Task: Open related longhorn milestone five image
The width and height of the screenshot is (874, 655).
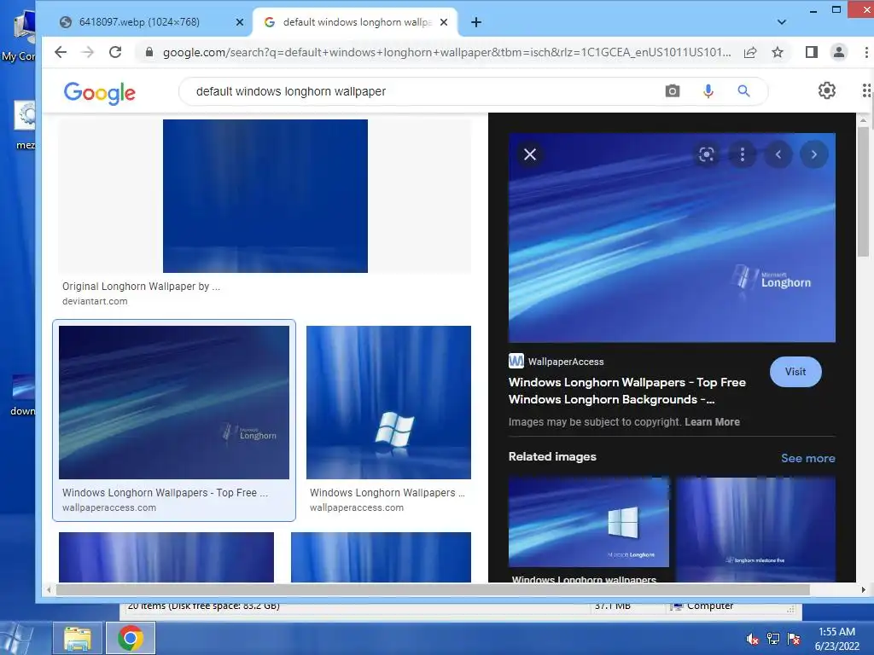Action: 755,529
